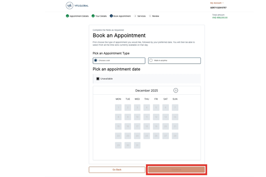
Task: Pick December 1 on the calendar
Action: [118, 108]
